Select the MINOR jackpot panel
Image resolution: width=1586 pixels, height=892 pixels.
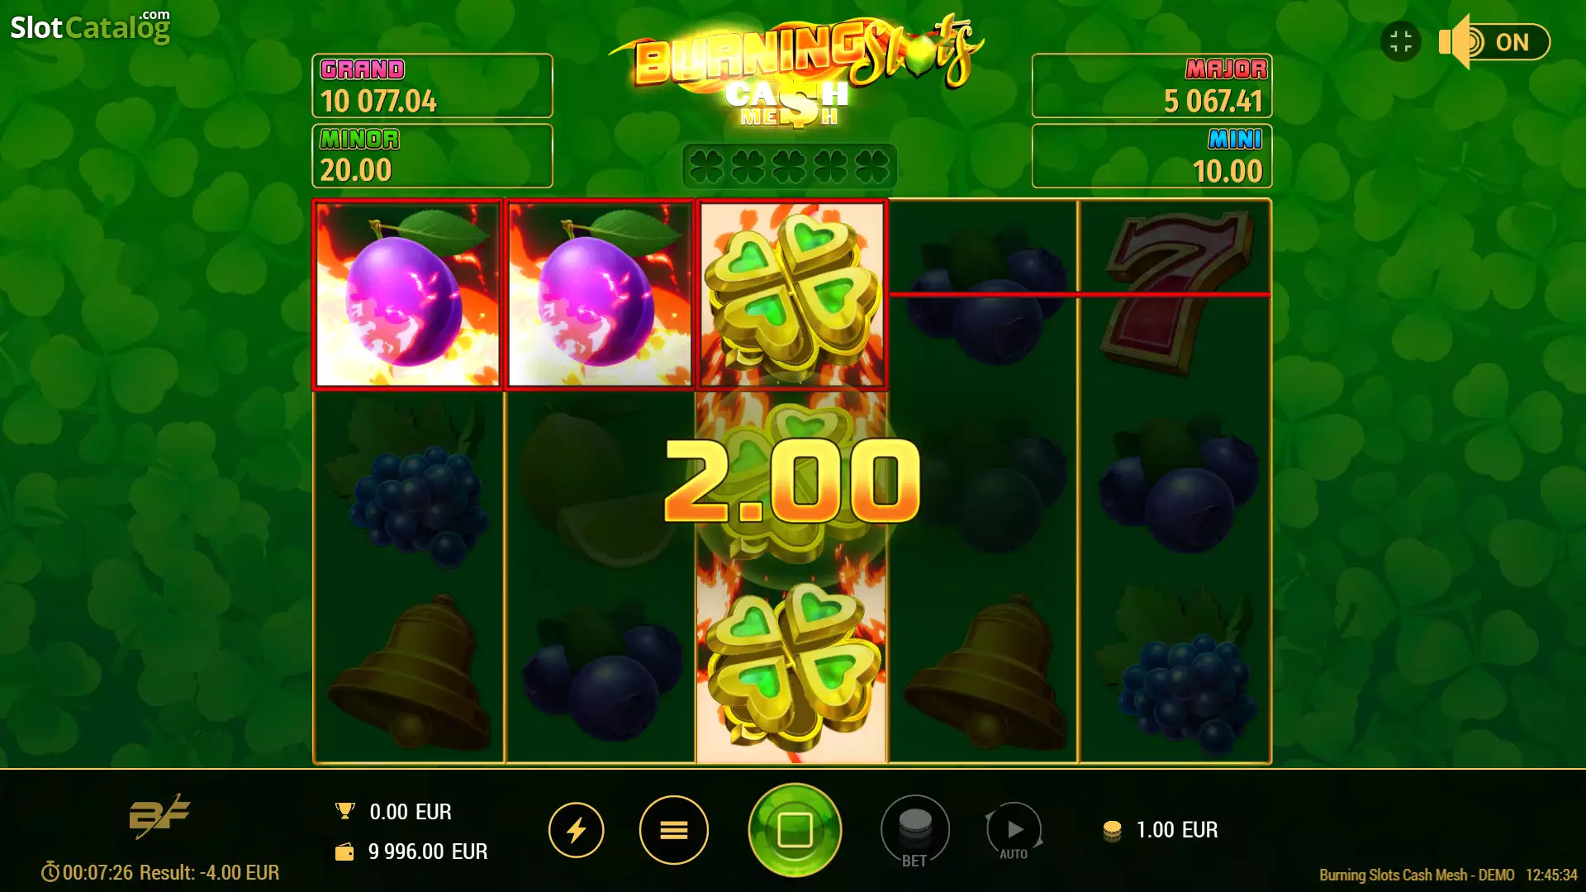point(432,156)
